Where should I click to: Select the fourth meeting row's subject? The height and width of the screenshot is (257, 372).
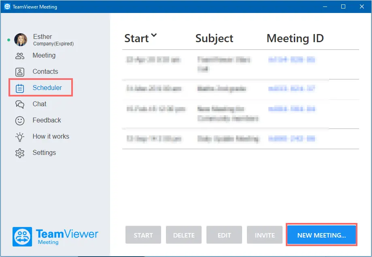pyautogui.click(x=228, y=139)
